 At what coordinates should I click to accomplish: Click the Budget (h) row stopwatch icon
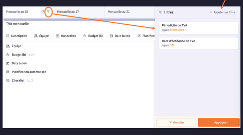click(x=8, y=54)
